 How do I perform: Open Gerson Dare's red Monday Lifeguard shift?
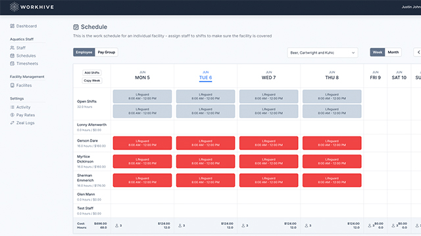(x=142, y=143)
